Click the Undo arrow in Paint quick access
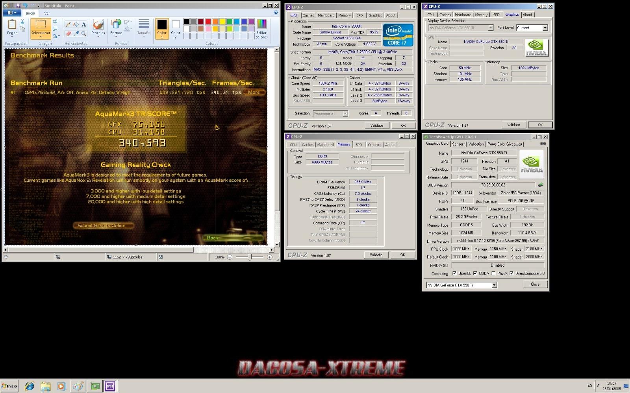Image resolution: width=630 pixels, height=393 pixels. click(25, 6)
